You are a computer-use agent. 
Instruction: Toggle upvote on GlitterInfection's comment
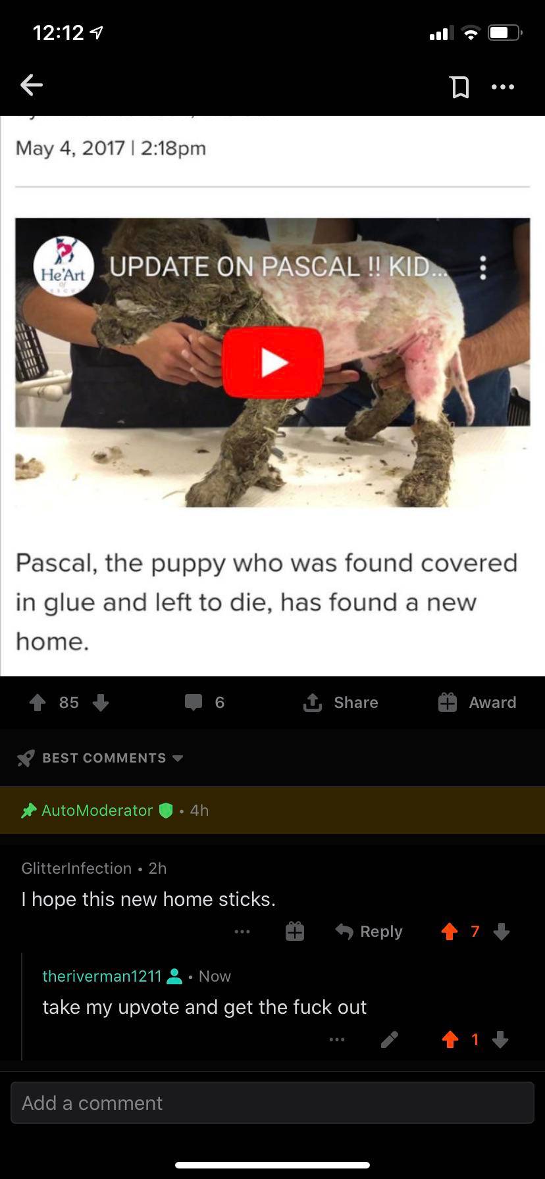[x=450, y=932]
